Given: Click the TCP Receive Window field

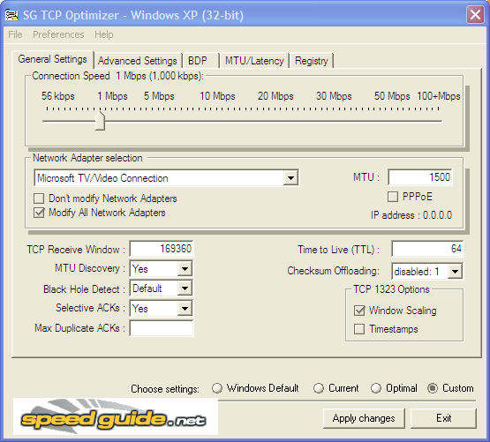Looking at the screenshot, I should click(162, 249).
